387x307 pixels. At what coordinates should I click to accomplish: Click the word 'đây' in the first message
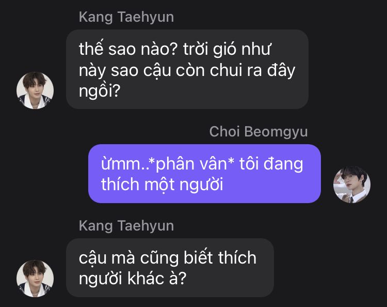[x=281, y=70]
